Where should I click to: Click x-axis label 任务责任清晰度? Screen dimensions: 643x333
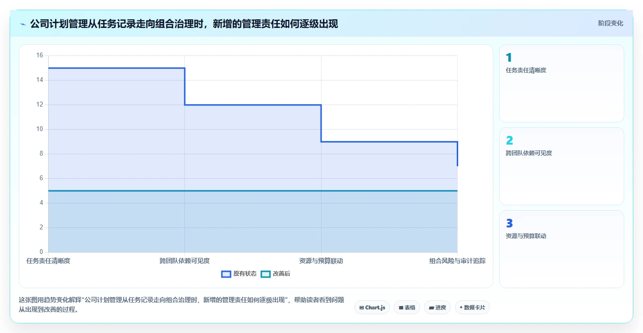coord(48,261)
